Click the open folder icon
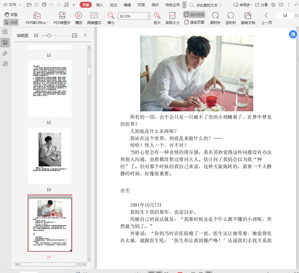 click(29, 5)
